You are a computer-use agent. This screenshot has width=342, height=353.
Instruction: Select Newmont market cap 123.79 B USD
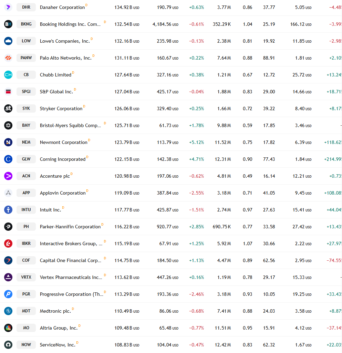127,143
